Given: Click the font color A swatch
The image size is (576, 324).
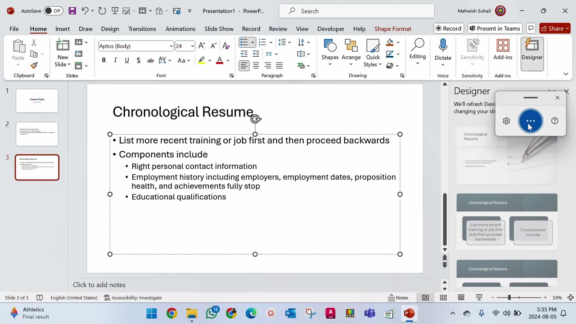Looking at the screenshot, I should (220, 60).
